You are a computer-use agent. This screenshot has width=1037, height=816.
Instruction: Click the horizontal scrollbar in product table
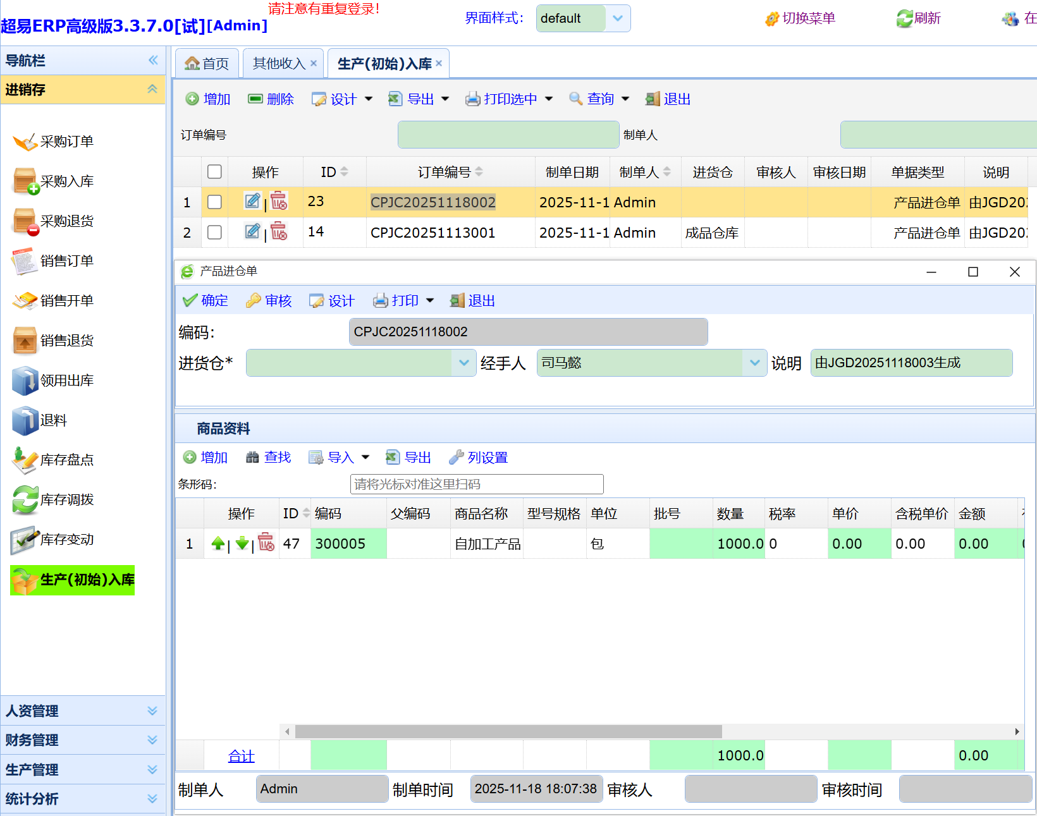[x=508, y=731]
